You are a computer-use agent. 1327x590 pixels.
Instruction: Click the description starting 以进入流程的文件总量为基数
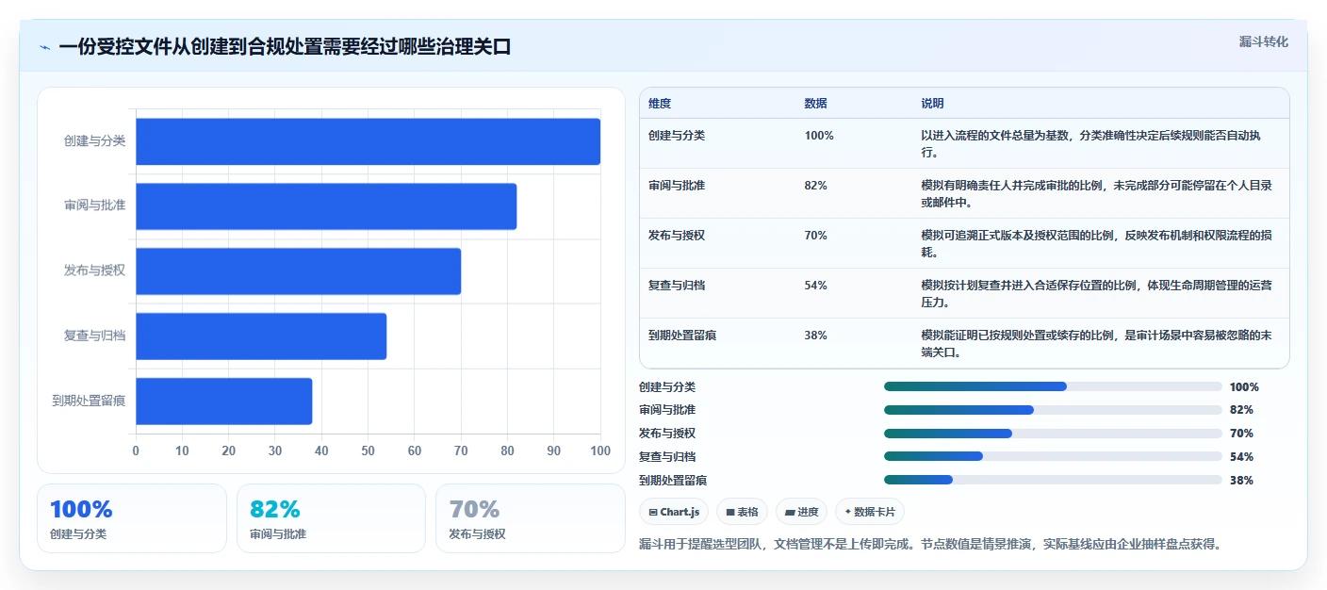point(1090,143)
